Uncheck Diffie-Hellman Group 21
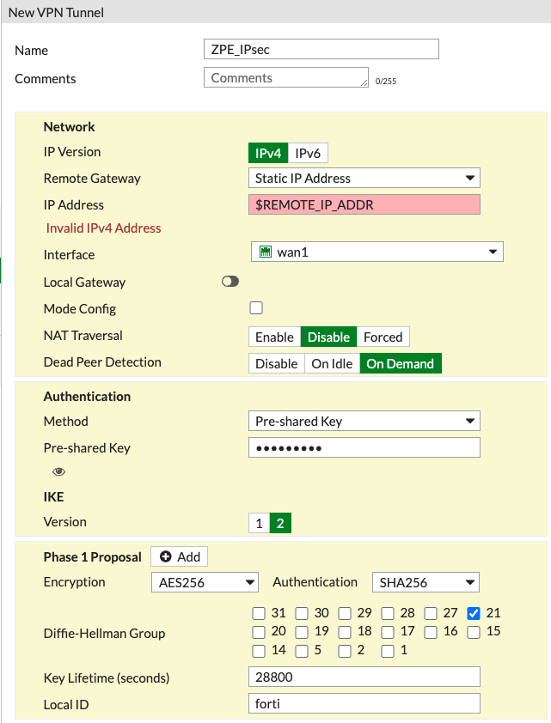Screen dimensions: 551x723 pyautogui.click(x=474, y=613)
